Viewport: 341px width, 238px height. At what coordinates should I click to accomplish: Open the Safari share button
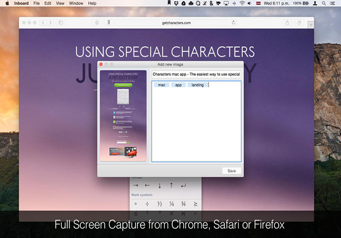[287, 23]
